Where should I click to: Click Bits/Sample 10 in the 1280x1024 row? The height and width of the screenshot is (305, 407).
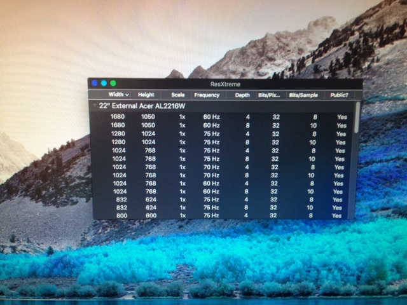[312, 142]
